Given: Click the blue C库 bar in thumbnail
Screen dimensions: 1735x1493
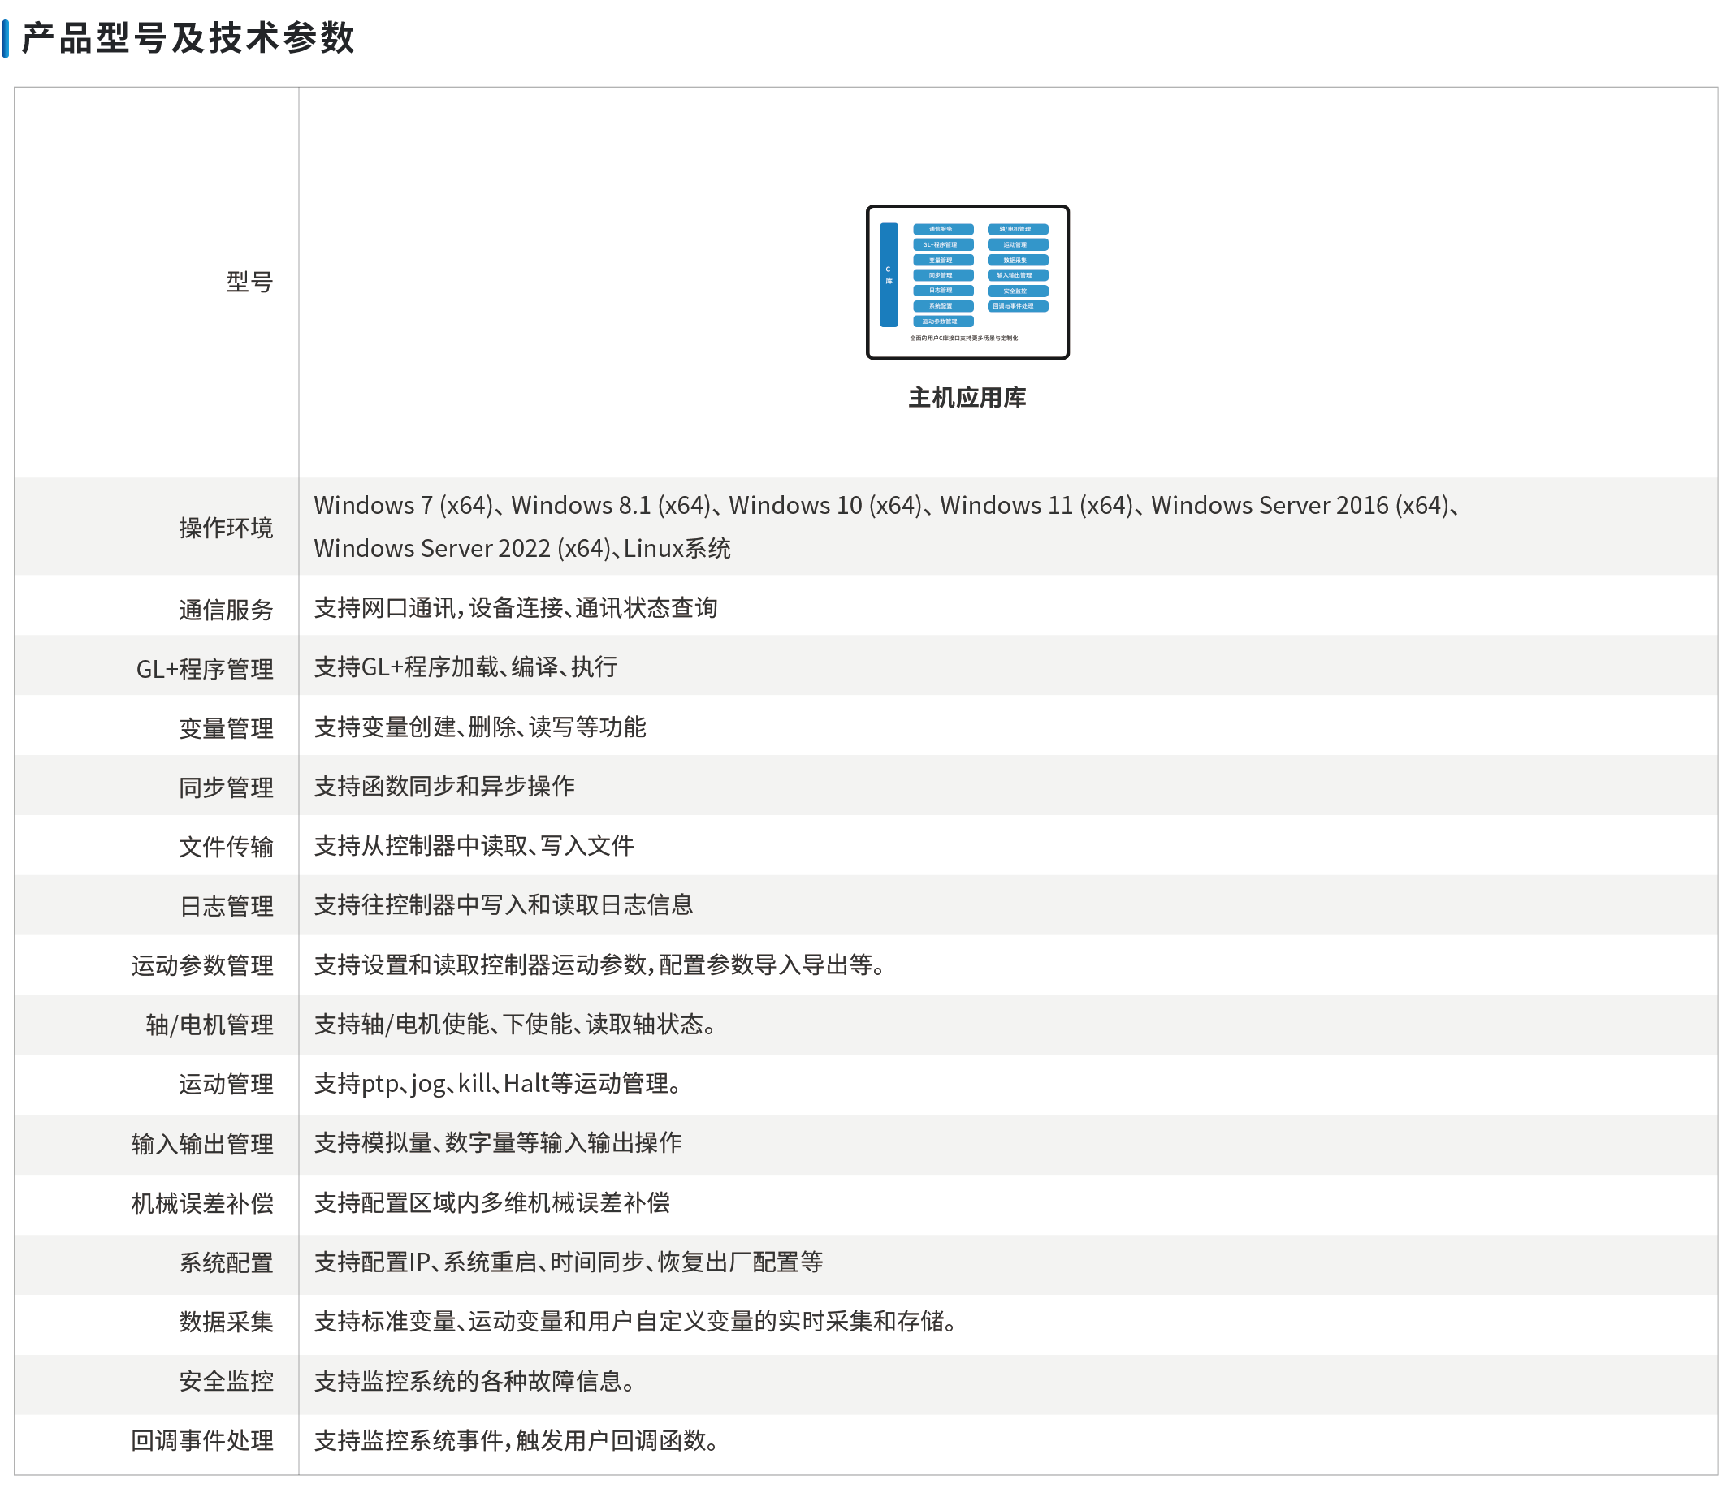Looking at the screenshot, I should click(x=889, y=274).
